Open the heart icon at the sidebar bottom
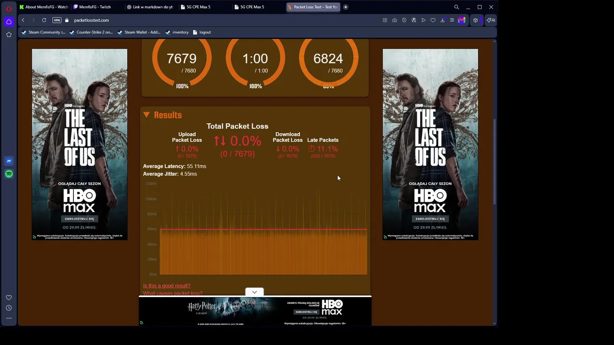Image resolution: width=614 pixels, height=345 pixels. coord(9,298)
